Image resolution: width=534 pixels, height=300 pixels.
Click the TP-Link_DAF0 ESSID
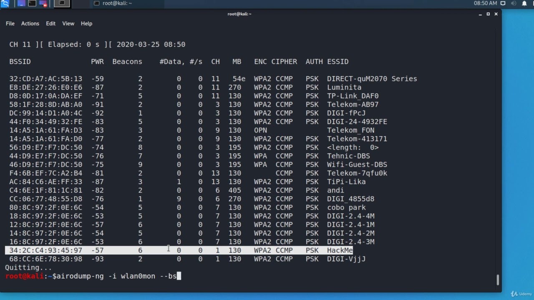[353, 96]
